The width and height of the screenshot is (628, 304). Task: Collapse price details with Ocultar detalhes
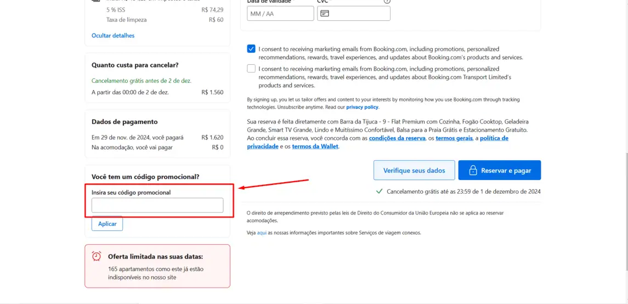(x=113, y=35)
